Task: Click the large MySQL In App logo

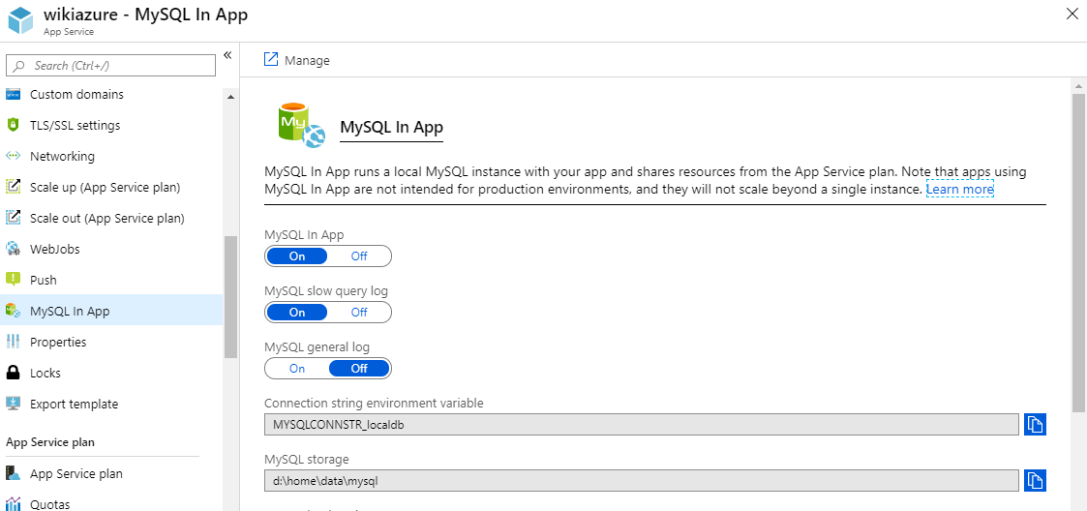Action: pos(301,124)
